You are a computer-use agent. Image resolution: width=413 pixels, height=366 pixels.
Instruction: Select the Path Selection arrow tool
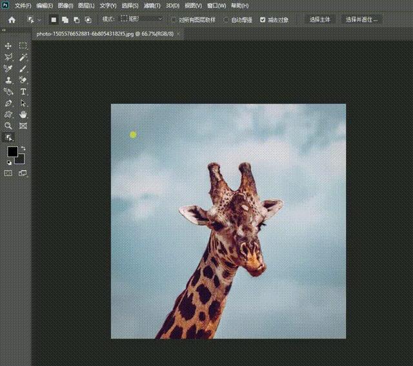[x=23, y=103]
